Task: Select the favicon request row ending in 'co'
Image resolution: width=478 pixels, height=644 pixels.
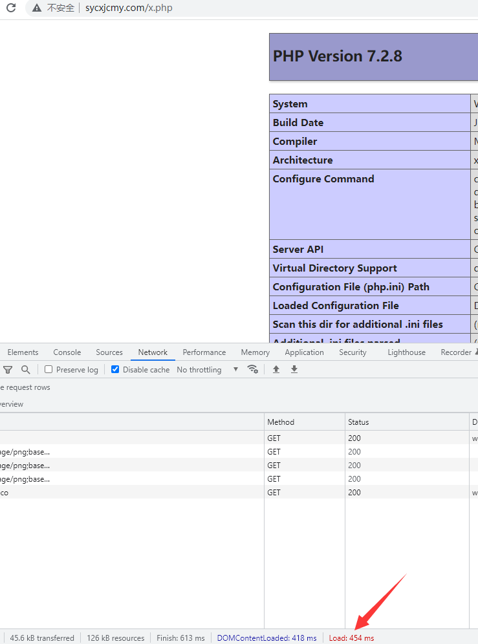Action: coord(129,493)
